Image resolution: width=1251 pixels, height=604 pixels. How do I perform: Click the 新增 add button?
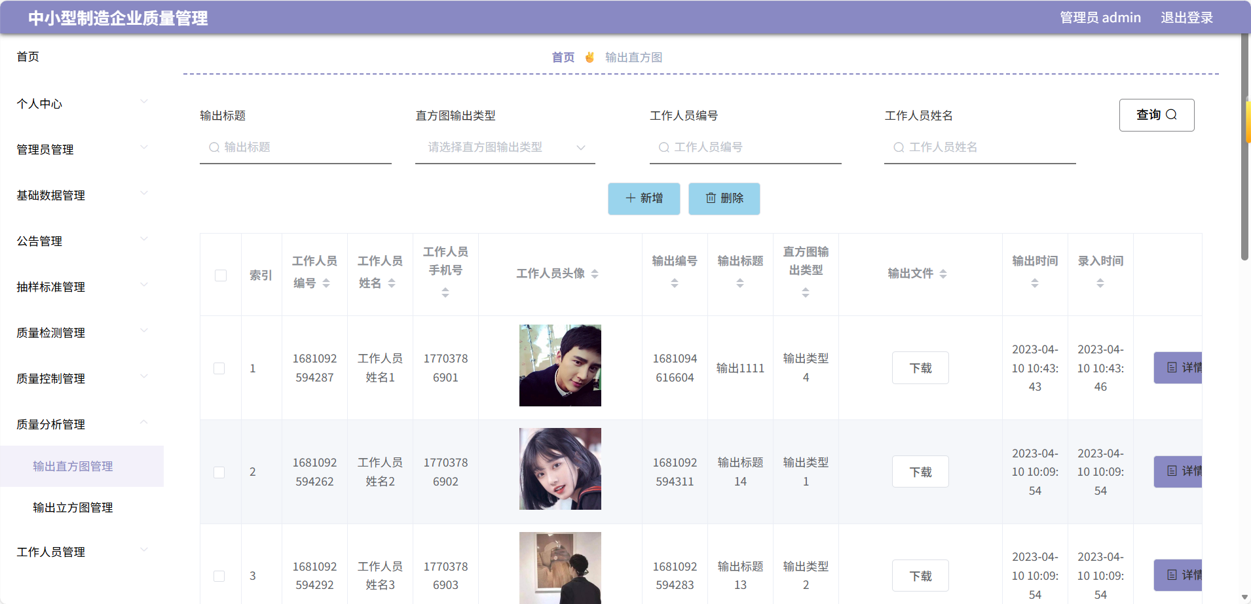[644, 198]
